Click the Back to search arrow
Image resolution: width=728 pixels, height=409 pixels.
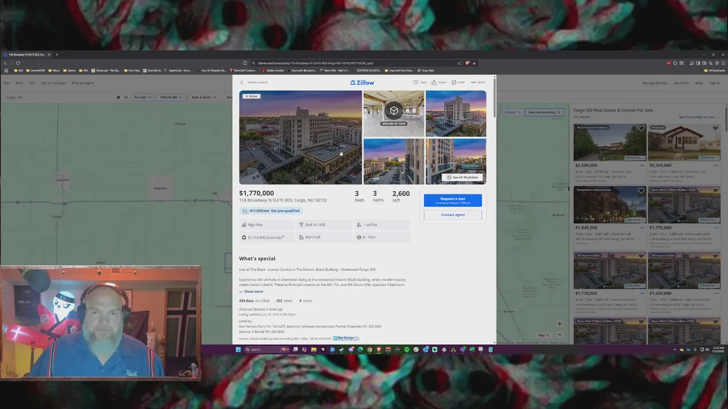pos(242,82)
